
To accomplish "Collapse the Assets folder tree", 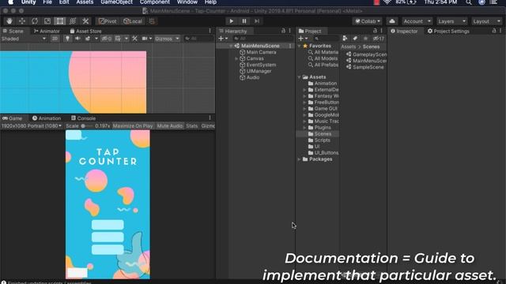I will pos(299,77).
